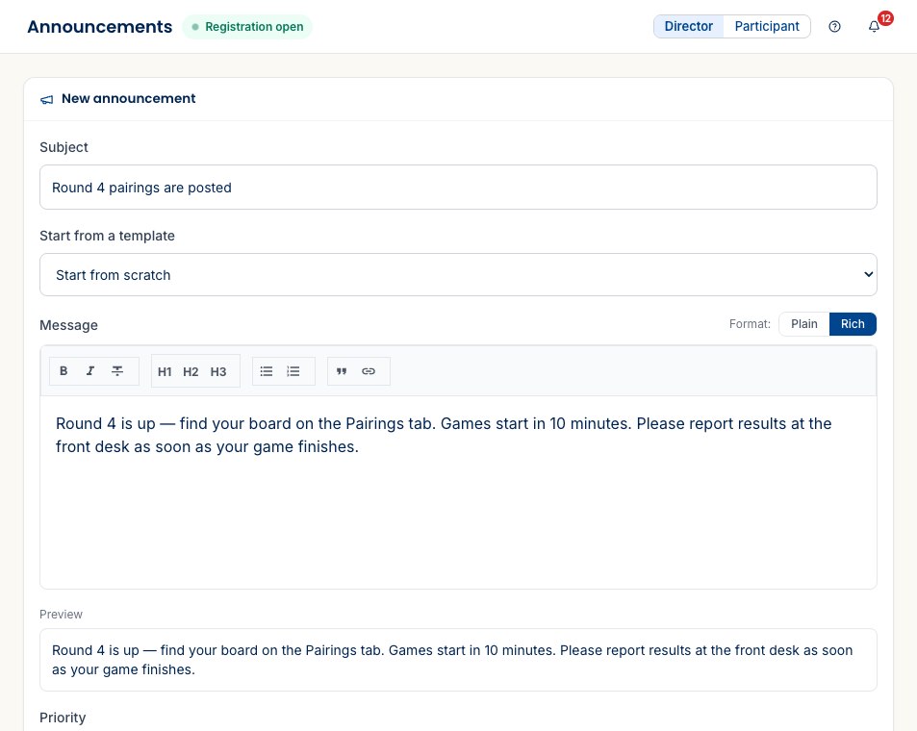
Task: Click the Subject input field
Action: pyautogui.click(x=458, y=188)
